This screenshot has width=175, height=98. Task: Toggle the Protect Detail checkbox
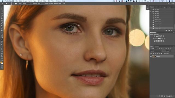click(x=54, y=4)
